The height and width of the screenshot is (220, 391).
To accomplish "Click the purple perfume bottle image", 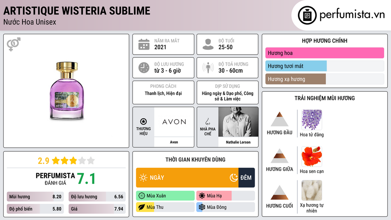I will [67, 91].
